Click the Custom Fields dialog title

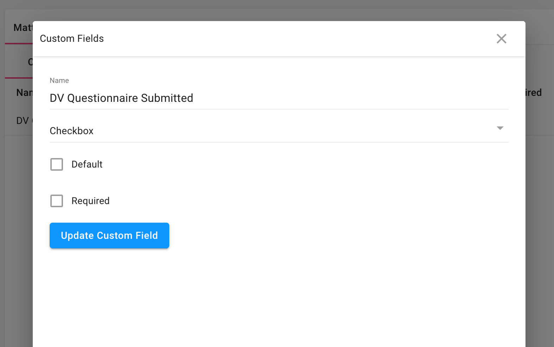point(72,39)
